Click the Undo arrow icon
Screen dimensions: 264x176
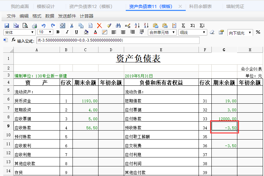pyautogui.click(x=44, y=26)
